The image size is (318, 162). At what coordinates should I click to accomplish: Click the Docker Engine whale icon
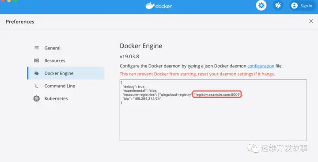(37, 73)
